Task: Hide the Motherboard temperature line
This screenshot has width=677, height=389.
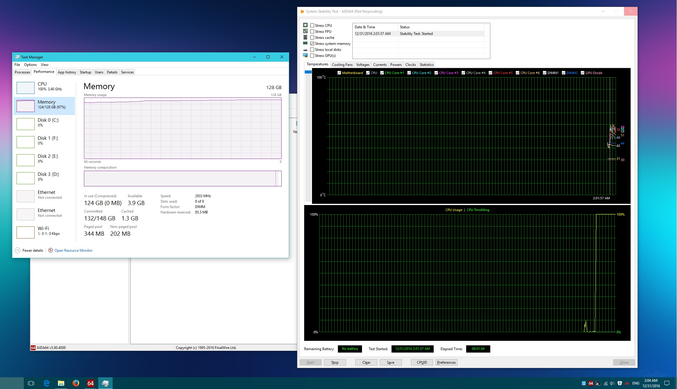Action: point(339,73)
